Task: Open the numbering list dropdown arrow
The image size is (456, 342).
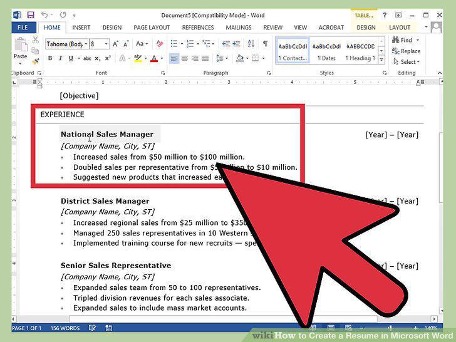Action: (198, 44)
